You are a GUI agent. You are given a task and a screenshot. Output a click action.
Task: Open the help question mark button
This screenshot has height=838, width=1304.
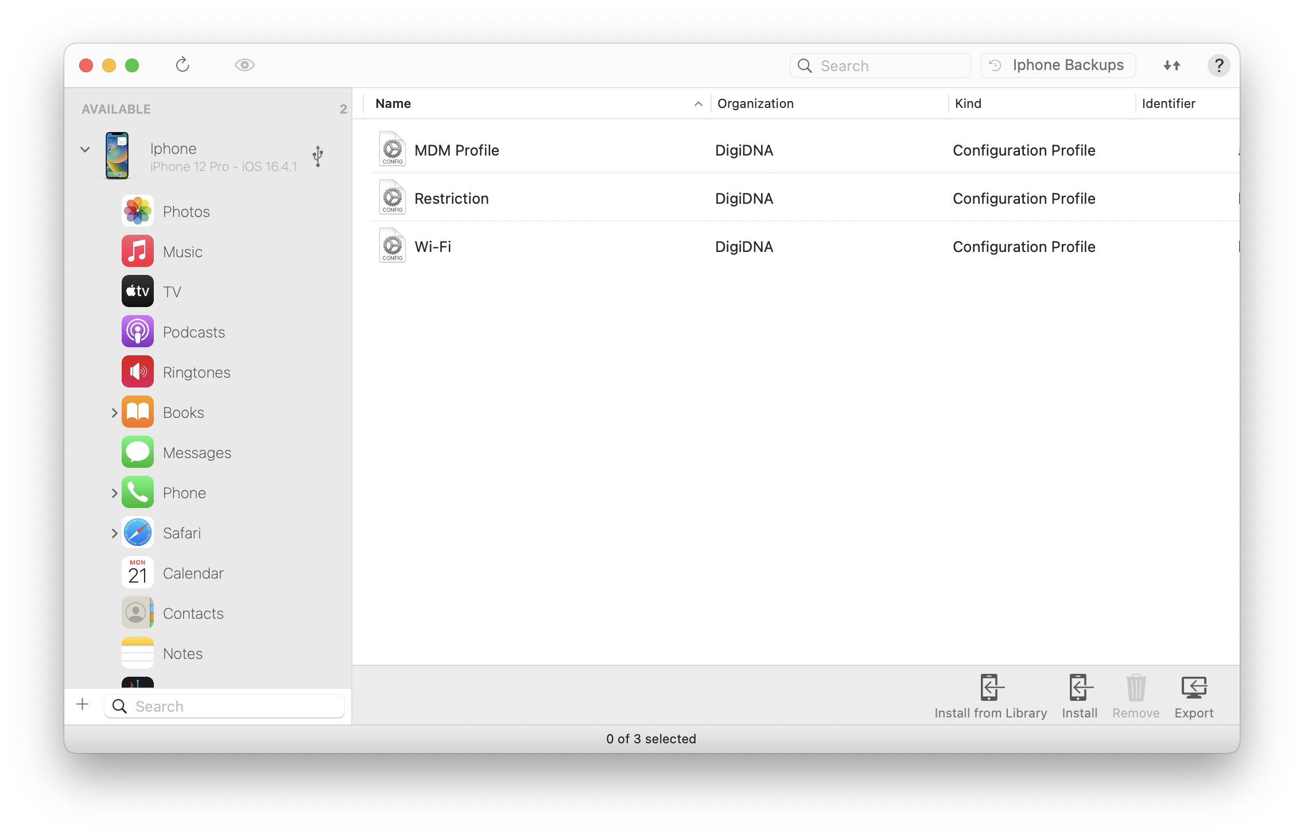[x=1218, y=65]
